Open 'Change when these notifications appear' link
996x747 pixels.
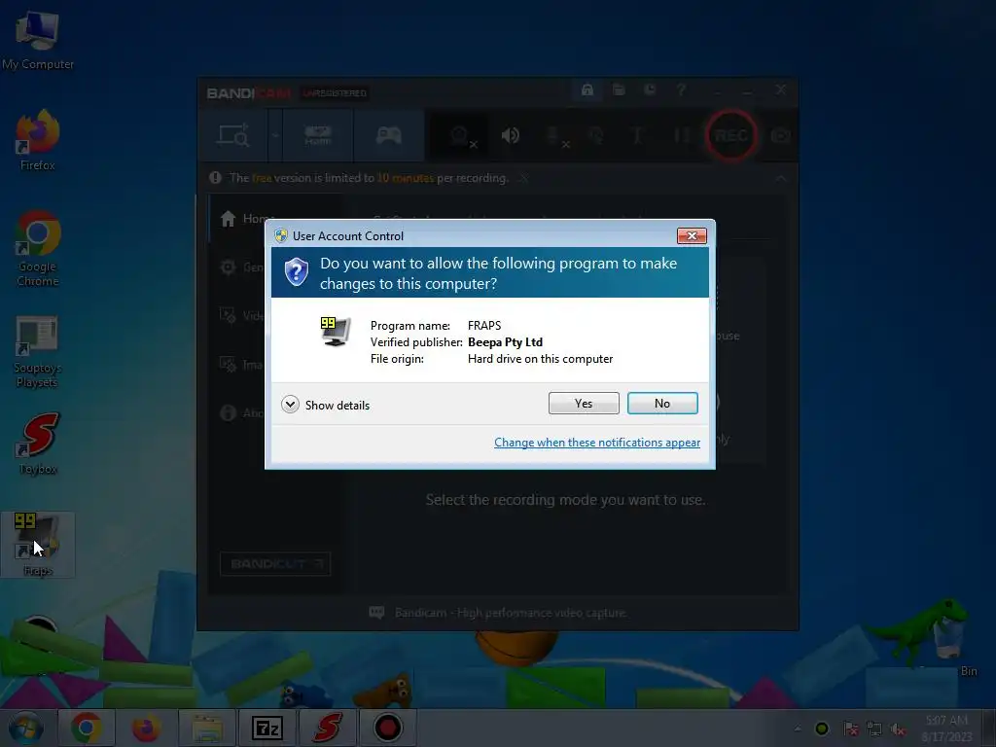tap(597, 443)
